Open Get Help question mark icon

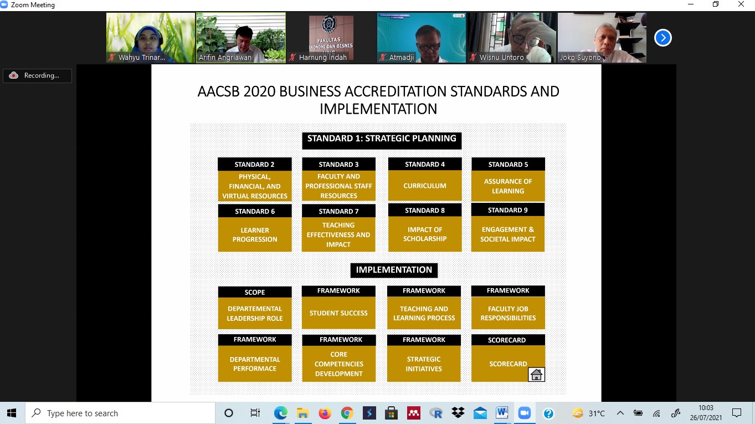coord(548,413)
